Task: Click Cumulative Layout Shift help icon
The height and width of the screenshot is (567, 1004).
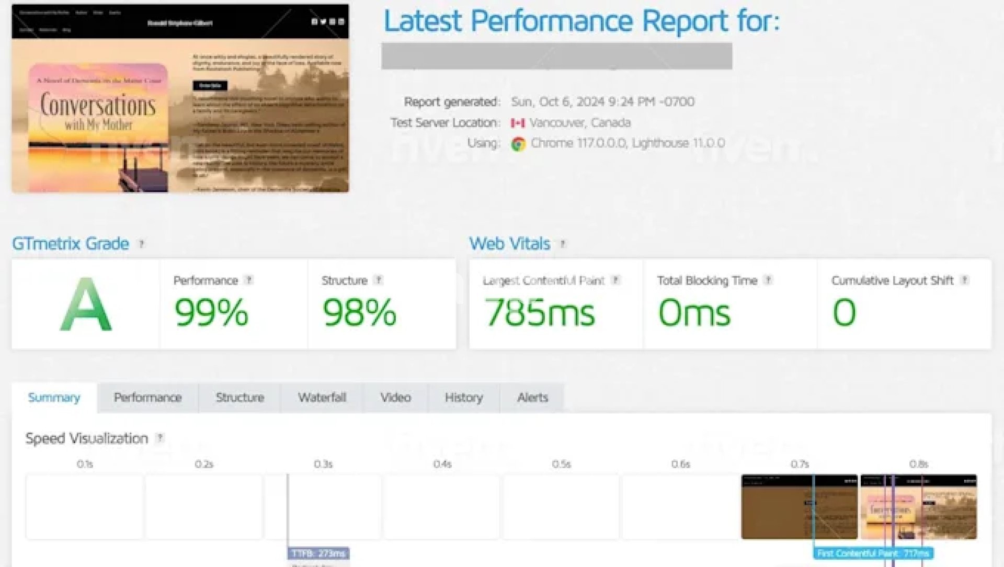Action: point(965,280)
